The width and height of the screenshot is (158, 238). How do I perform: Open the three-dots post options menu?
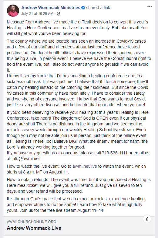[x=150, y=7]
